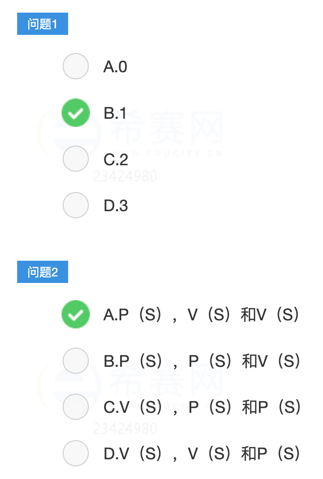323x479 pixels.
Task: Pick radio for D.V(S),V(S)和P(S)
Action: point(76,453)
